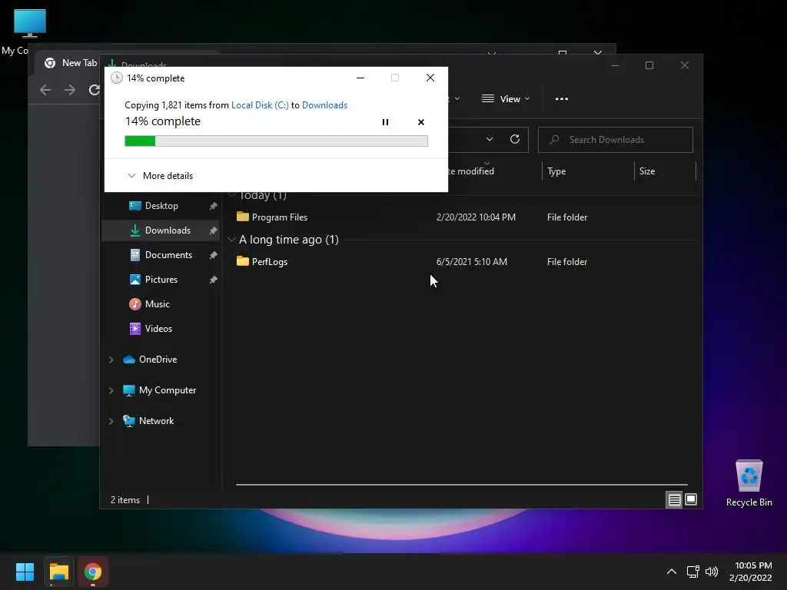This screenshot has width=787, height=590.
Task: Open the See more three-dots menu
Action: click(561, 99)
